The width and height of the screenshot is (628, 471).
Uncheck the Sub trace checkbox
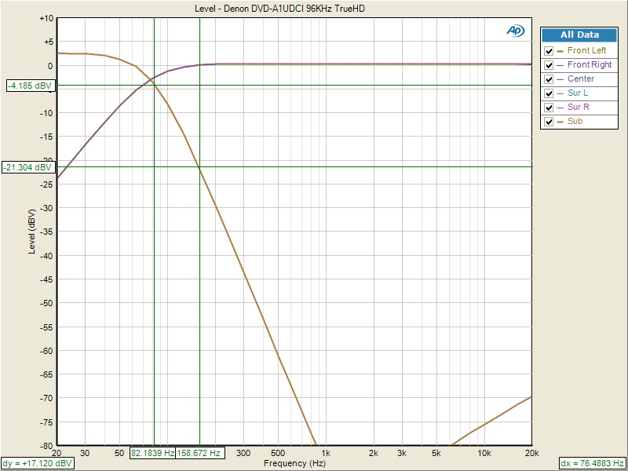(x=549, y=122)
